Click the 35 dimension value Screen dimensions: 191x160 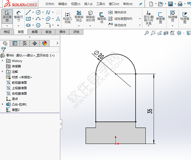[150, 111]
